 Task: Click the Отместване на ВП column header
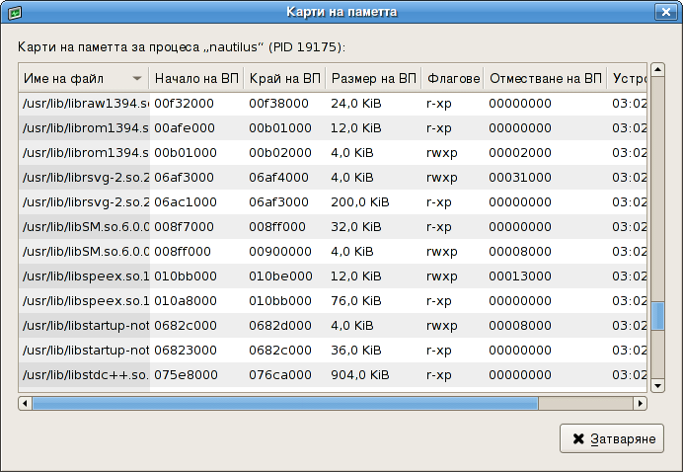click(x=545, y=78)
